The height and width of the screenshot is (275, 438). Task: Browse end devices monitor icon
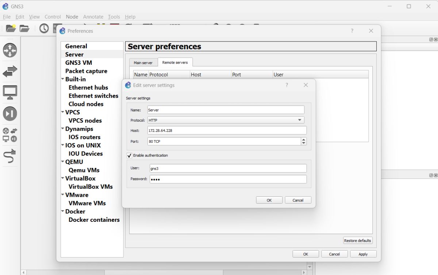pyautogui.click(x=10, y=93)
